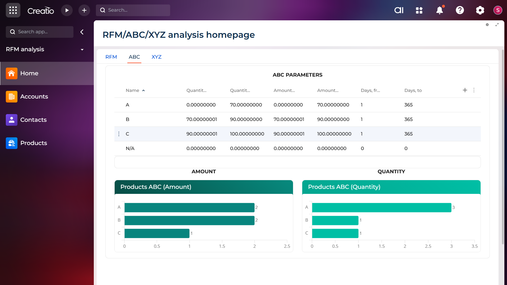Open the user profile avatar
The width and height of the screenshot is (507, 285).
pos(498,10)
